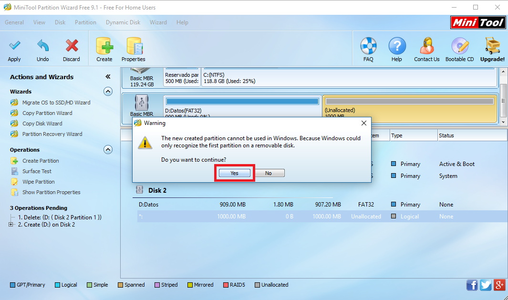Click the Spanned legend swatch
Screen dimensions: 508x300
click(120, 285)
